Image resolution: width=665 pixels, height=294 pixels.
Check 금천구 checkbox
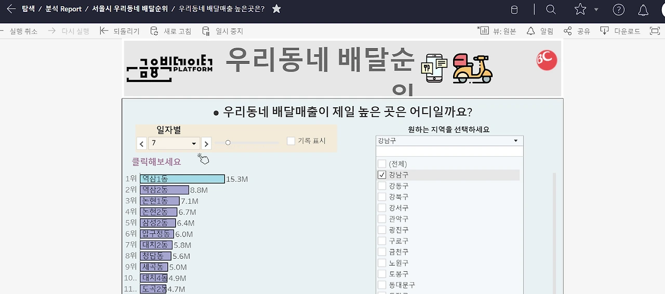click(x=382, y=252)
